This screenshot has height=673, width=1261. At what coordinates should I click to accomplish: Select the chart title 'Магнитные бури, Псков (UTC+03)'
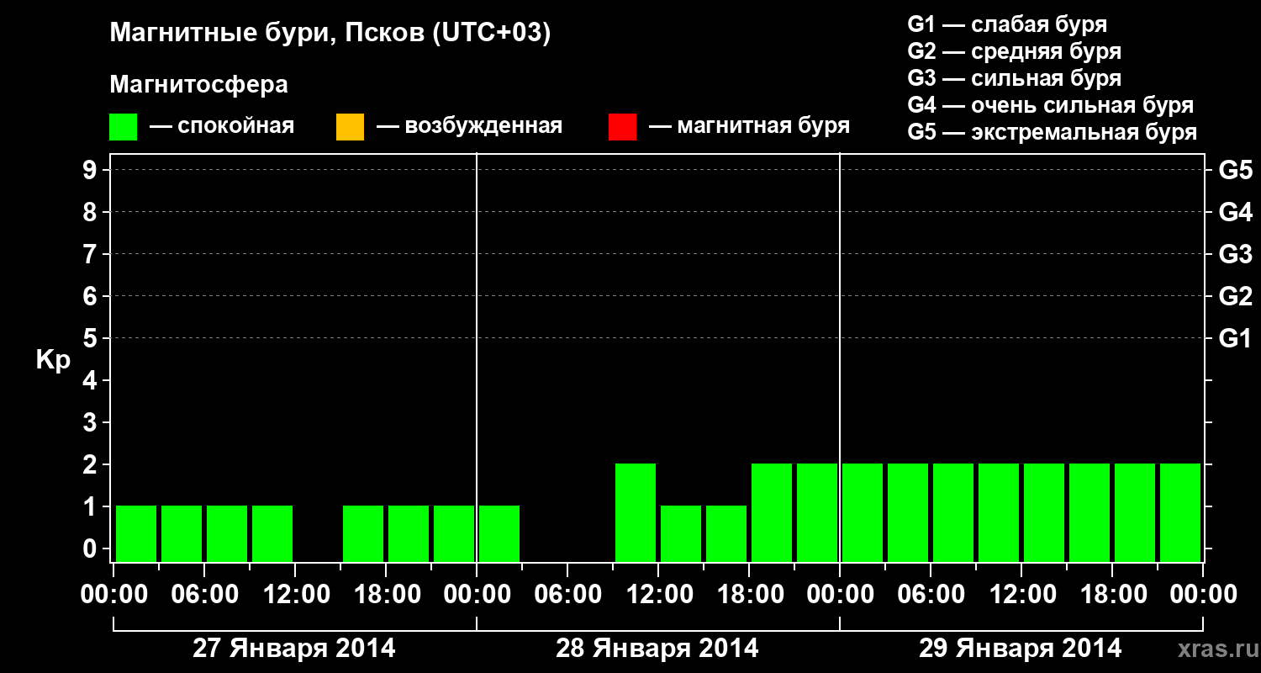[330, 34]
